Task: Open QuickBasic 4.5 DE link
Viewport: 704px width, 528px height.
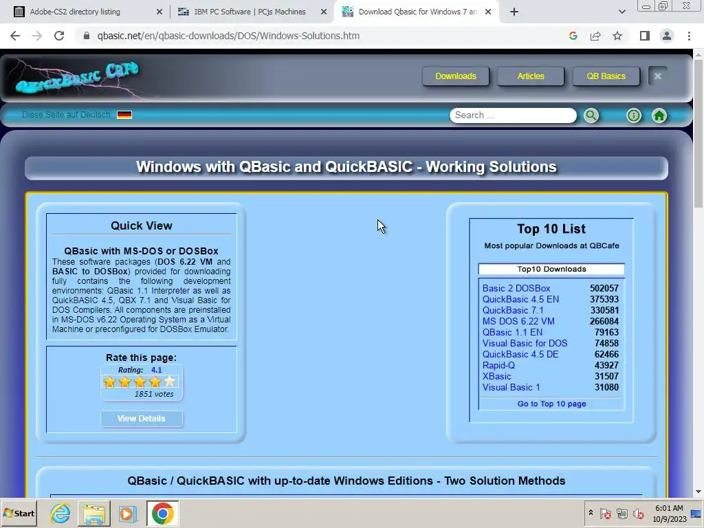Action: pos(520,354)
